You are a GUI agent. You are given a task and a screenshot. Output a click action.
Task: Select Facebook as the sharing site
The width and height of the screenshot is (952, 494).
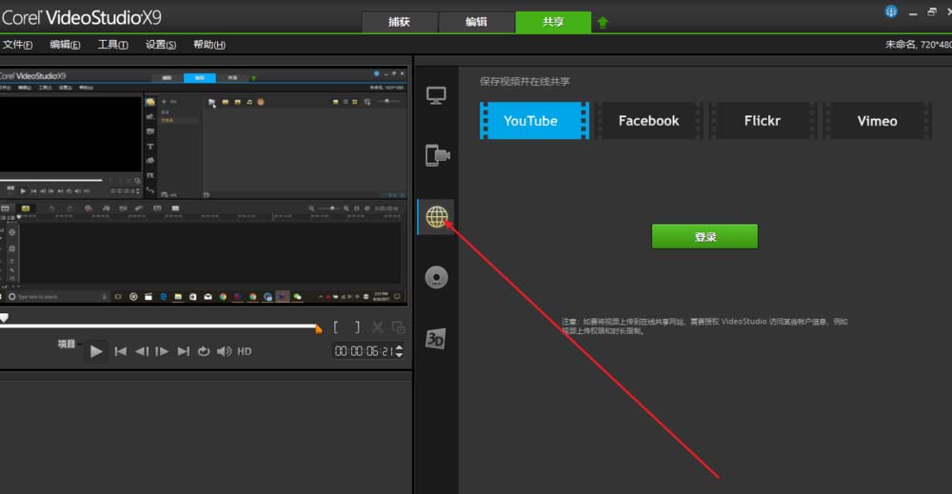coord(648,121)
